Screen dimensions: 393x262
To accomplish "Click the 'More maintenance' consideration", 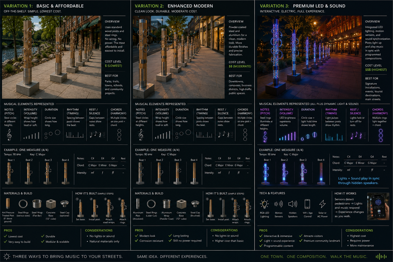I will pyautogui.click(x=362, y=245).
